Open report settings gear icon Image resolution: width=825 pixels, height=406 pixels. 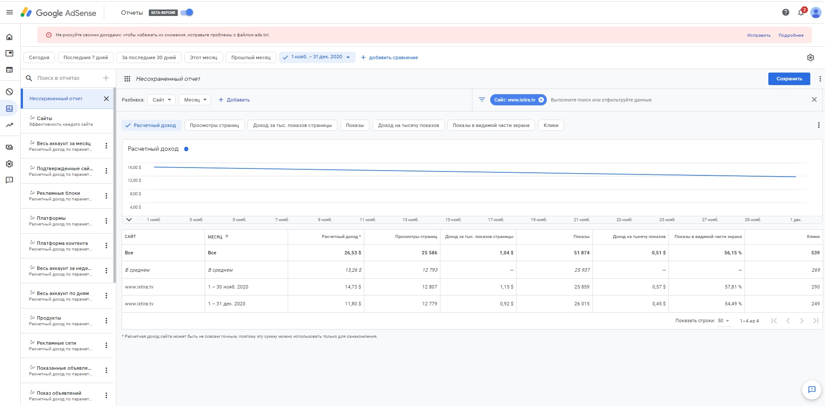[810, 57]
